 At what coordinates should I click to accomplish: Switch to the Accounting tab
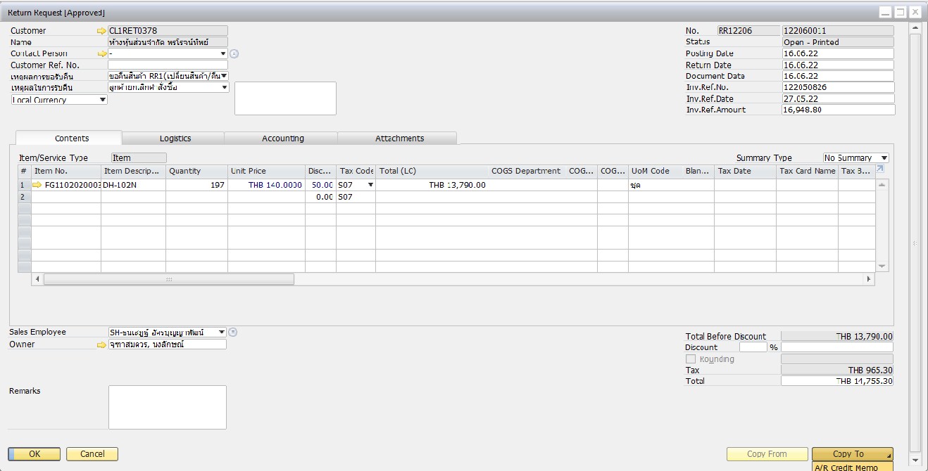(282, 138)
